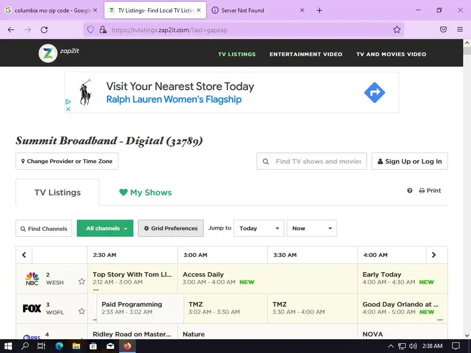Click the AdChoices triangle icon
The width and height of the screenshot is (471, 353).
pyautogui.click(x=68, y=102)
